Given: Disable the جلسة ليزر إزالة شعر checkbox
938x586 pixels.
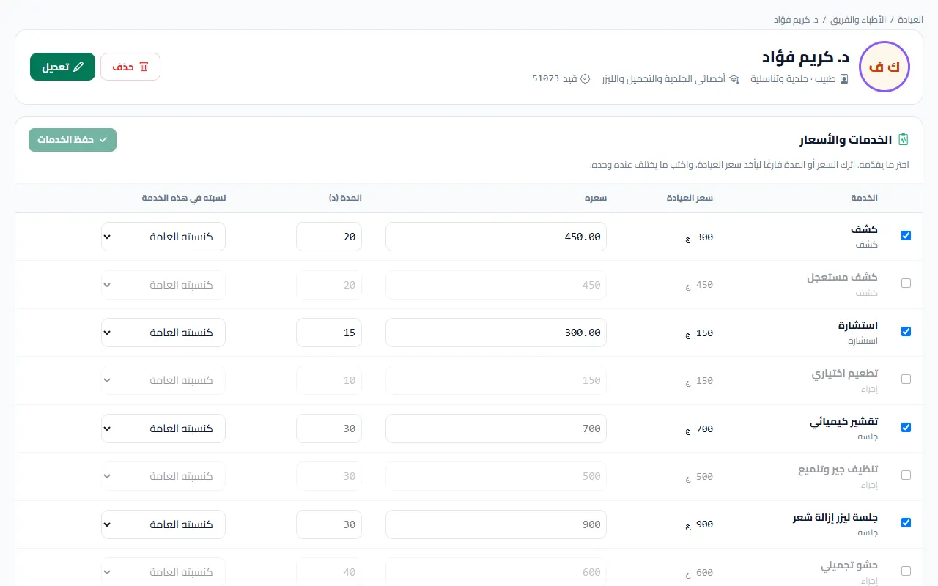Looking at the screenshot, I should click(906, 523).
